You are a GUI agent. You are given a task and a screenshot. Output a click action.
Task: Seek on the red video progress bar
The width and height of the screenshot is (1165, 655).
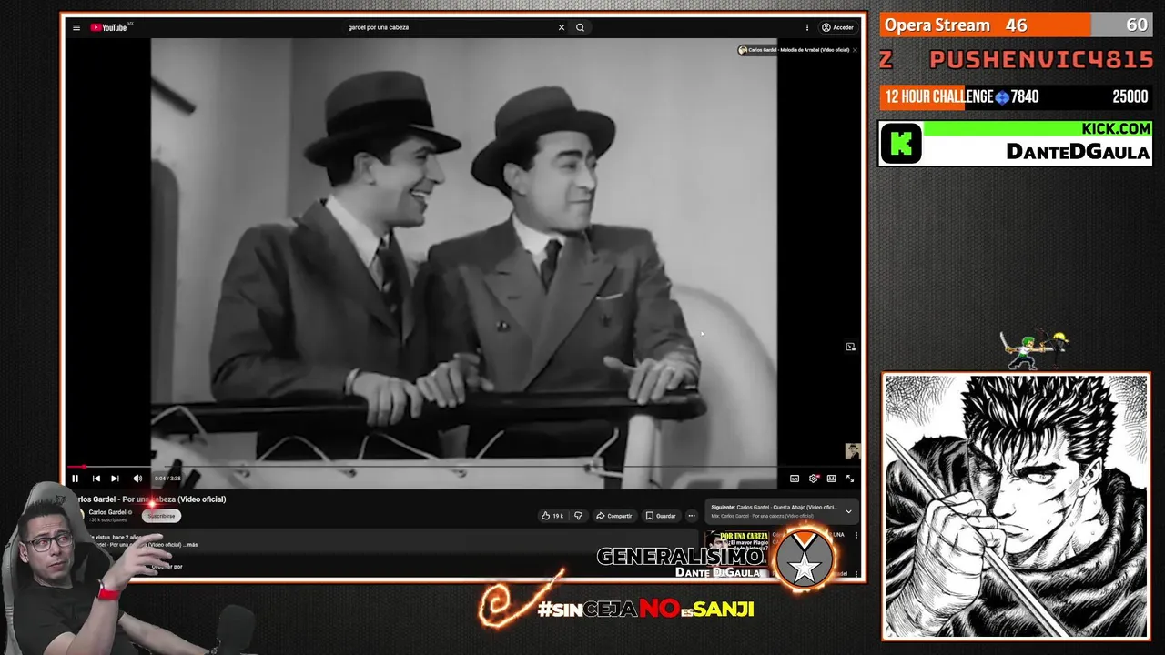coord(463,467)
